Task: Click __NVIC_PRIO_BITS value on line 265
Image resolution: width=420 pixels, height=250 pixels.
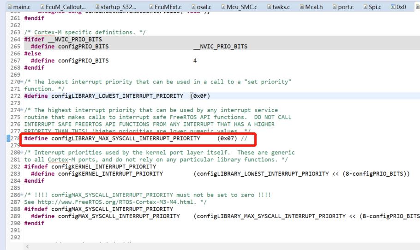Action: [x=221, y=46]
